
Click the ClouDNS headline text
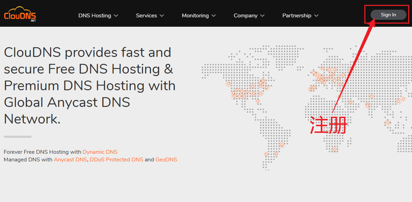pyautogui.click(x=89, y=86)
